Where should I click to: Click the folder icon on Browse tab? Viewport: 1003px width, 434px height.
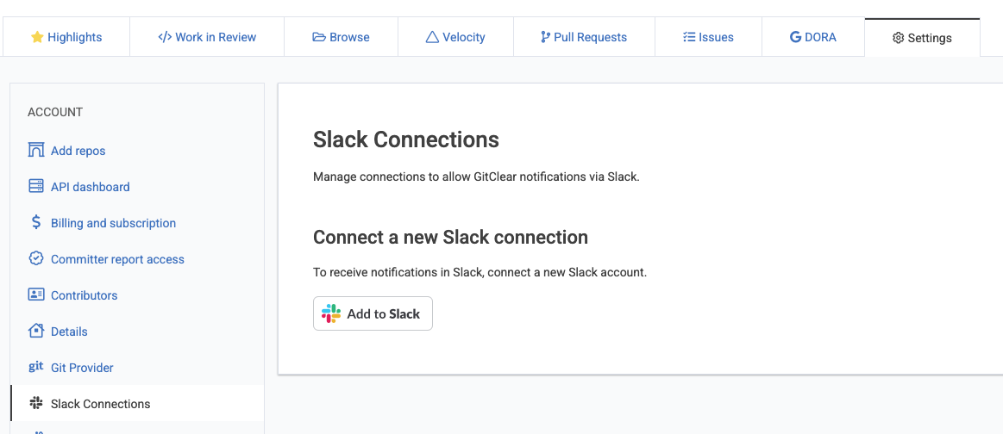319,37
